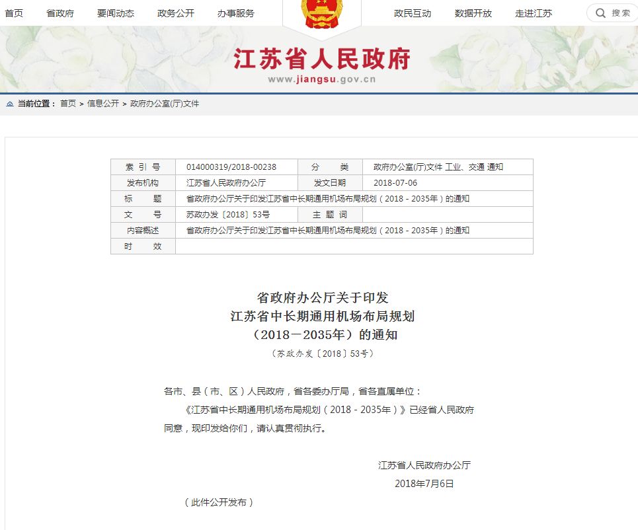This screenshot has height=530, width=638.
Task: Click the magnifier search icon
Action: pyautogui.click(x=600, y=13)
